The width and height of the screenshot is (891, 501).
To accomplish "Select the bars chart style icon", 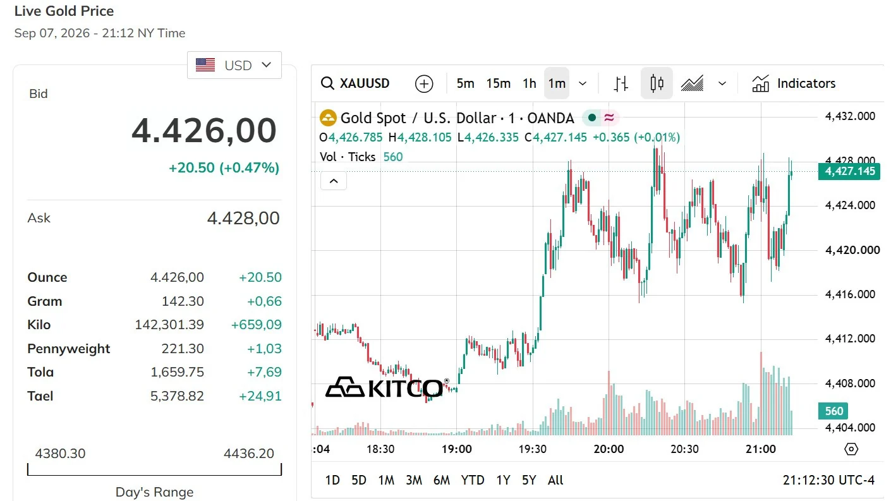I will pos(621,83).
